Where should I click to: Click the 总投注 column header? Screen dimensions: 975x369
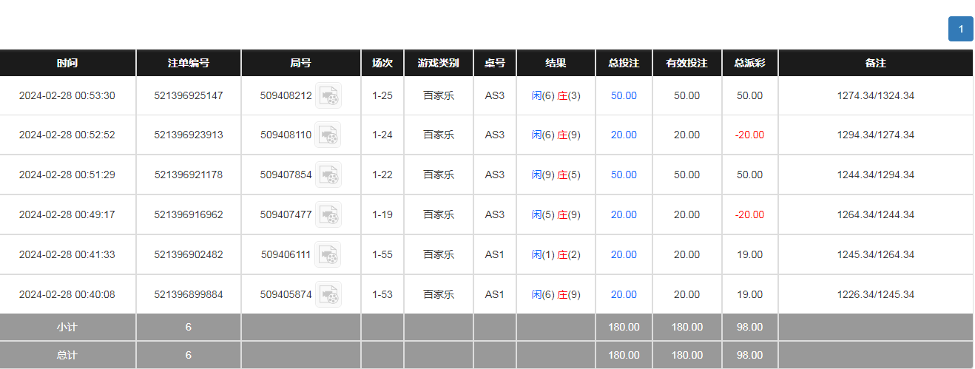624,64
